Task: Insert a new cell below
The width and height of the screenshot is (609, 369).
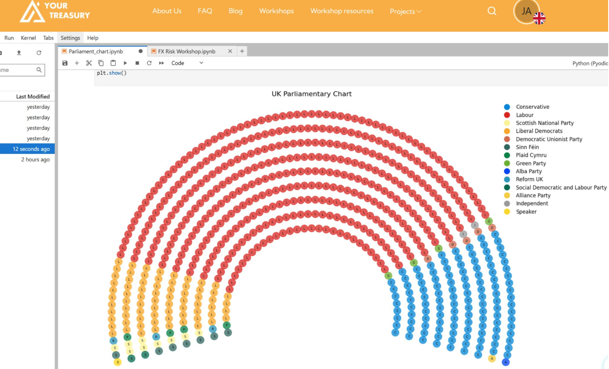Action: click(x=76, y=63)
